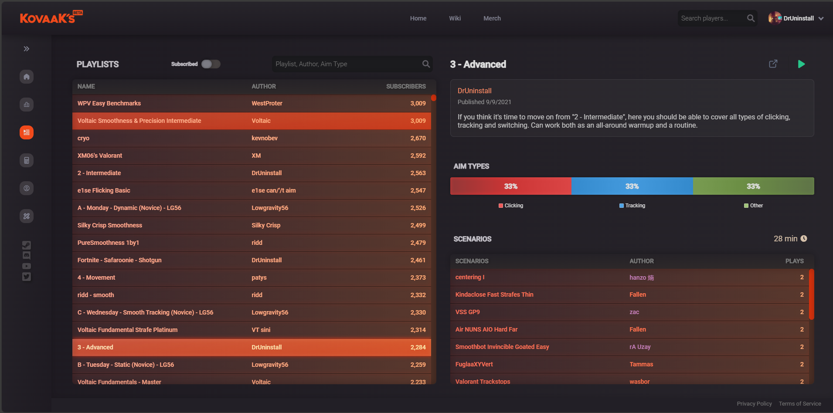
Task: Open the Privacy Policy link
Action: (754, 404)
